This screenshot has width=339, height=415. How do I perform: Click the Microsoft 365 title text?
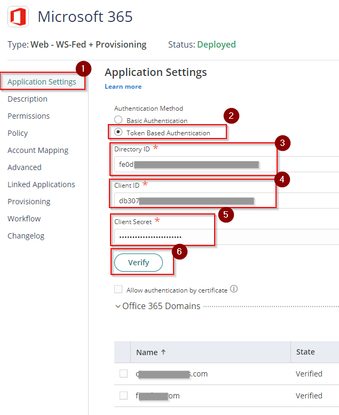(x=85, y=17)
